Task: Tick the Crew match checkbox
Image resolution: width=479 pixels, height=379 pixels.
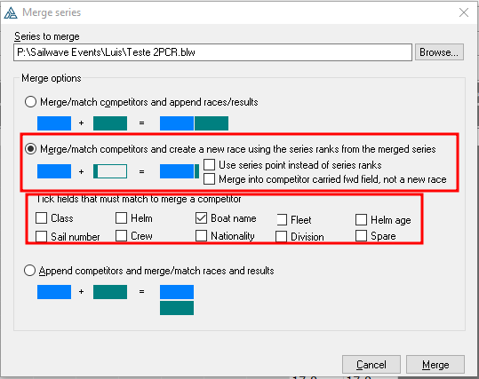Action: tap(121, 236)
